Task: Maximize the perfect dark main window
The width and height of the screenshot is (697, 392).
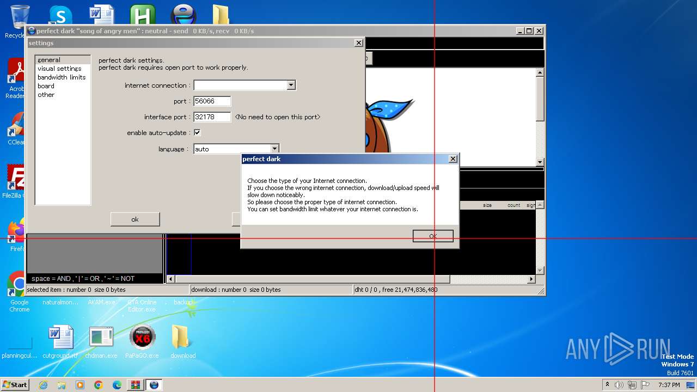Action: (x=529, y=31)
